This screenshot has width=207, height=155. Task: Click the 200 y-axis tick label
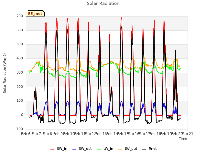pos(20,87)
